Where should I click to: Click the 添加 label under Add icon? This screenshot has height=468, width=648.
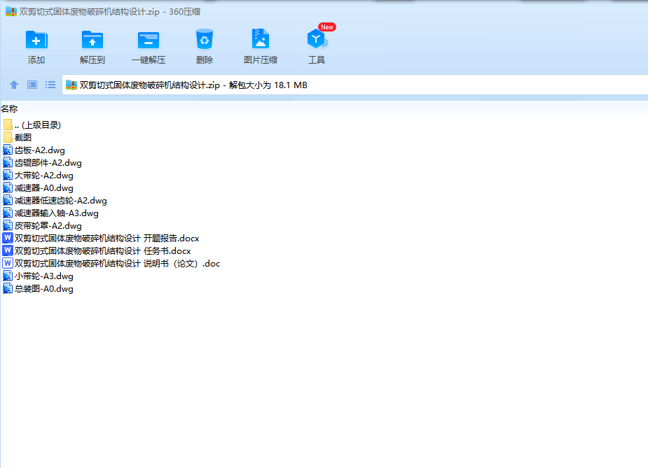coord(36,60)
